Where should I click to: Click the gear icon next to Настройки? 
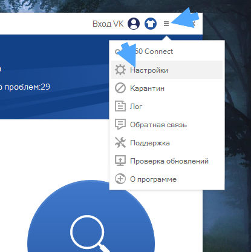pos(120,70)
